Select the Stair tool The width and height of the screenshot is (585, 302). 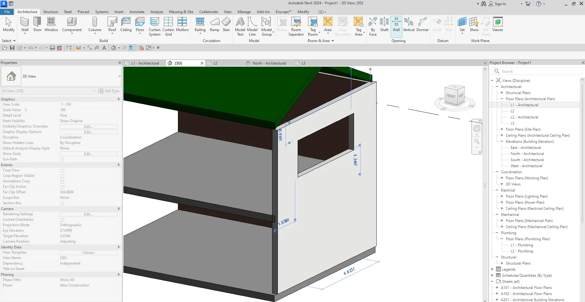(226, 24)
